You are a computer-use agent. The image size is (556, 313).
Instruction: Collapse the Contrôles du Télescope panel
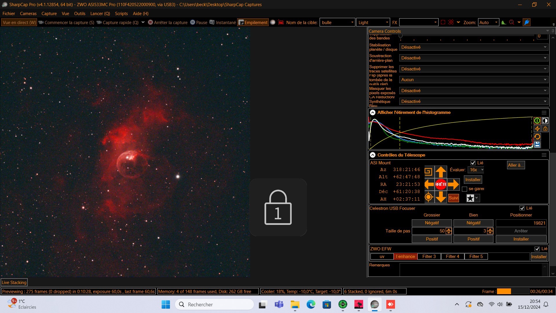point(373,155)
